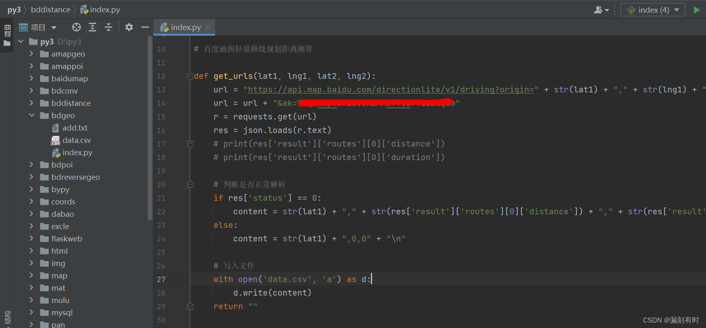Viewport: 706px width, 328px height.
Task: Click index.py in the breadcrumb path
Action: (x=100, y=9)
